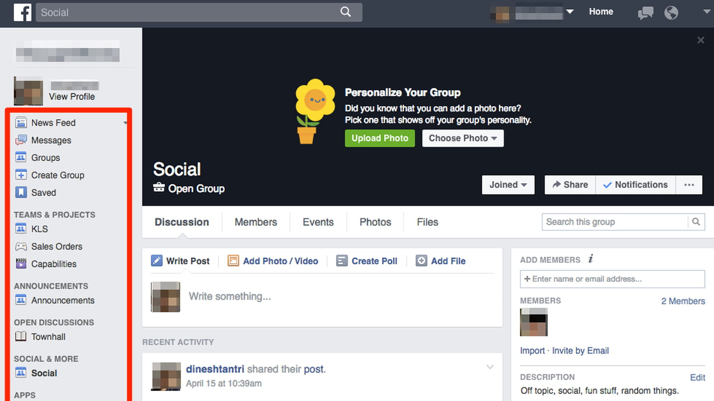Click the search icon in group search box
The width and height of the screenshot is (714, 401).
(x=696, y=221)
